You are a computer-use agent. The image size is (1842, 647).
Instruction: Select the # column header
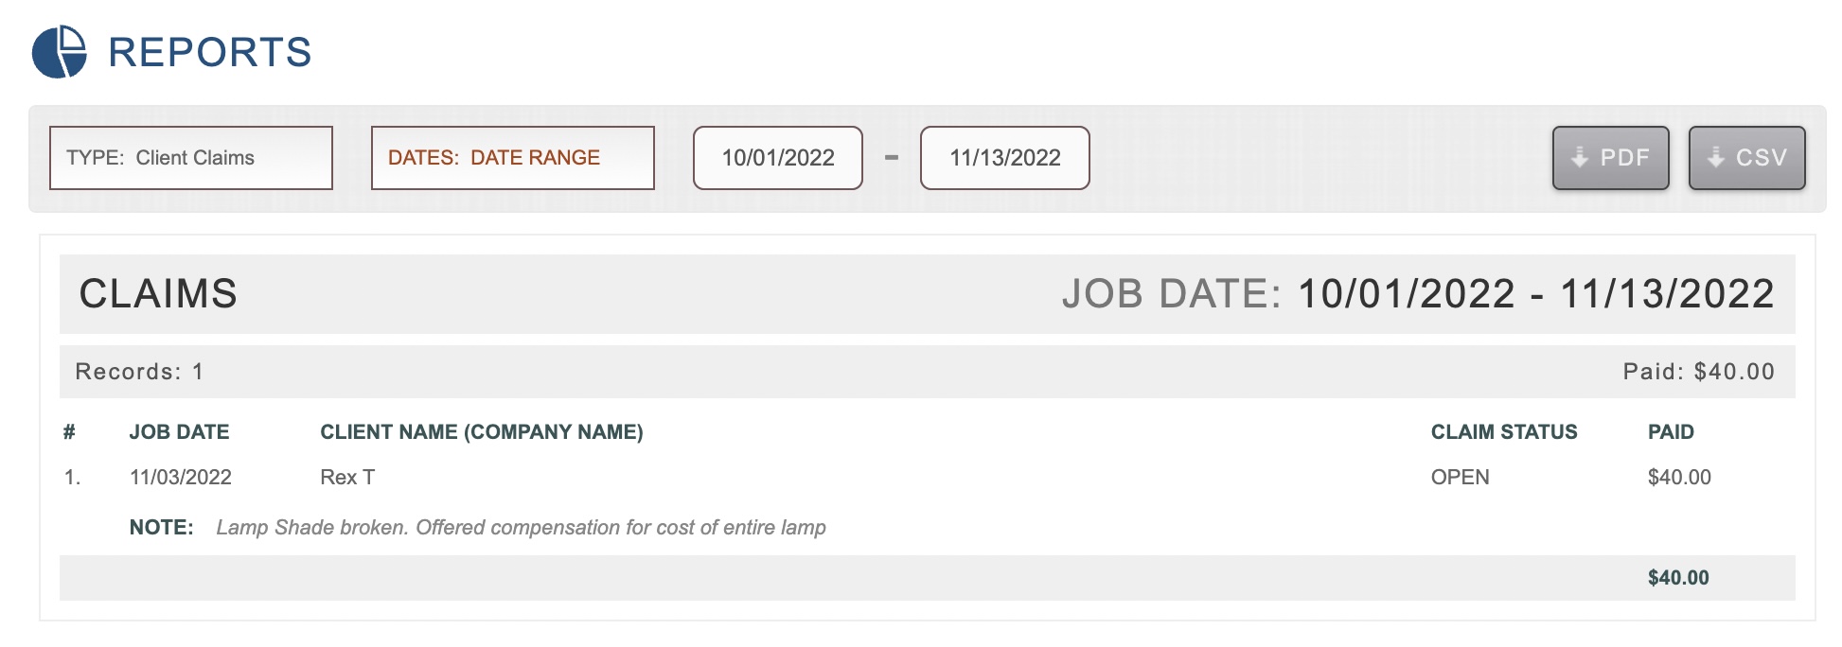(69, 432)
